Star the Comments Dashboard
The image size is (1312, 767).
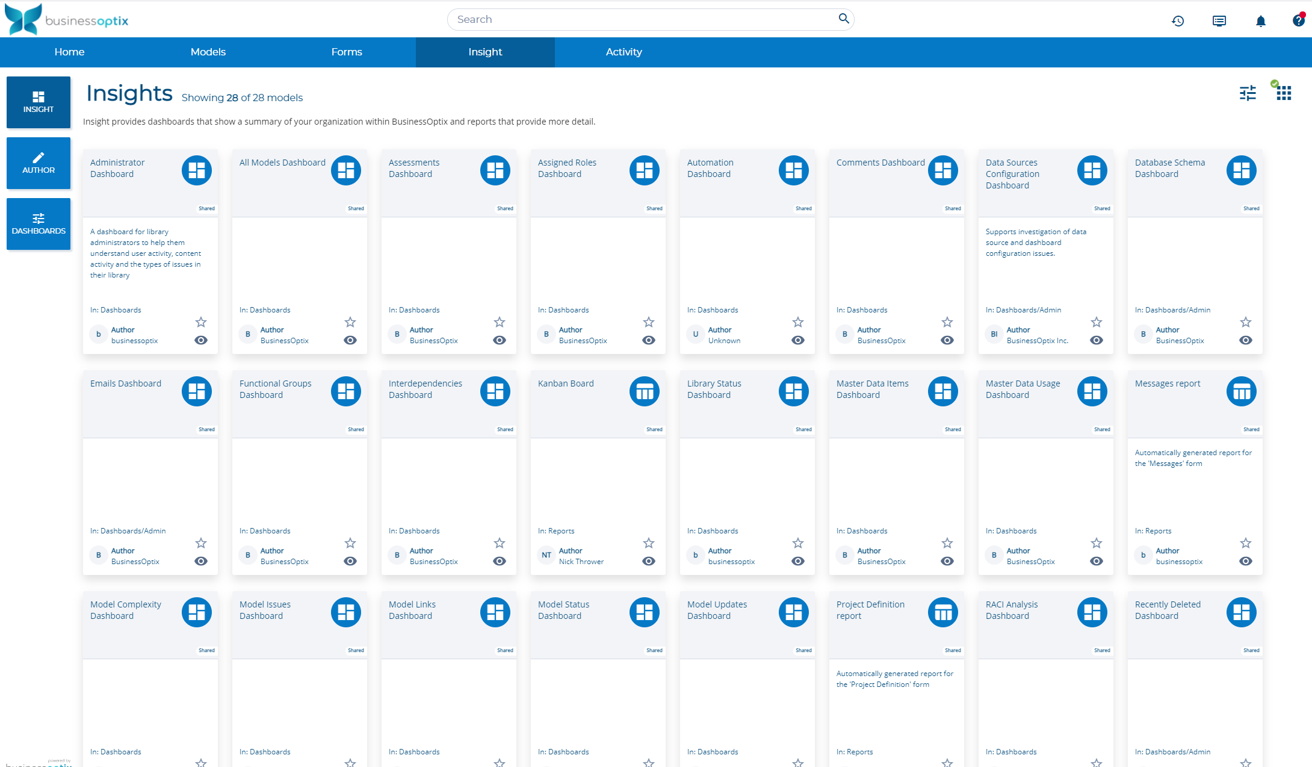(947, 322)
